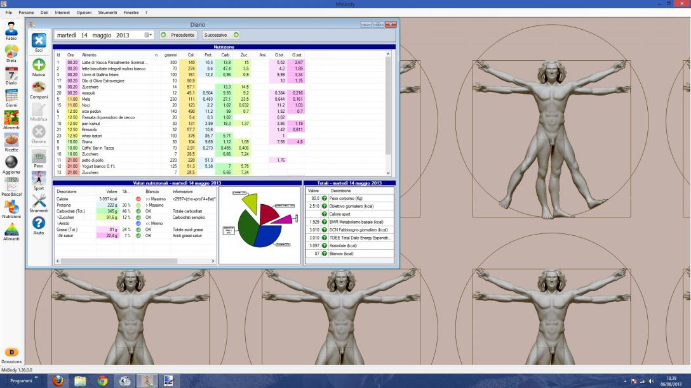Click the Aiuto question mark icon
The image size is (691, 388).
tap(39, 223)
